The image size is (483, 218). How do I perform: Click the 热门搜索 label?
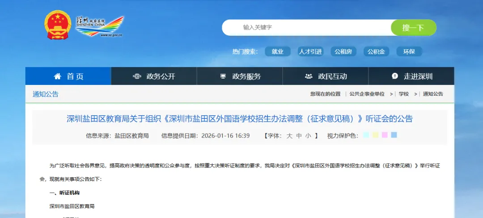pyautogui.click(x=245, y=52)
